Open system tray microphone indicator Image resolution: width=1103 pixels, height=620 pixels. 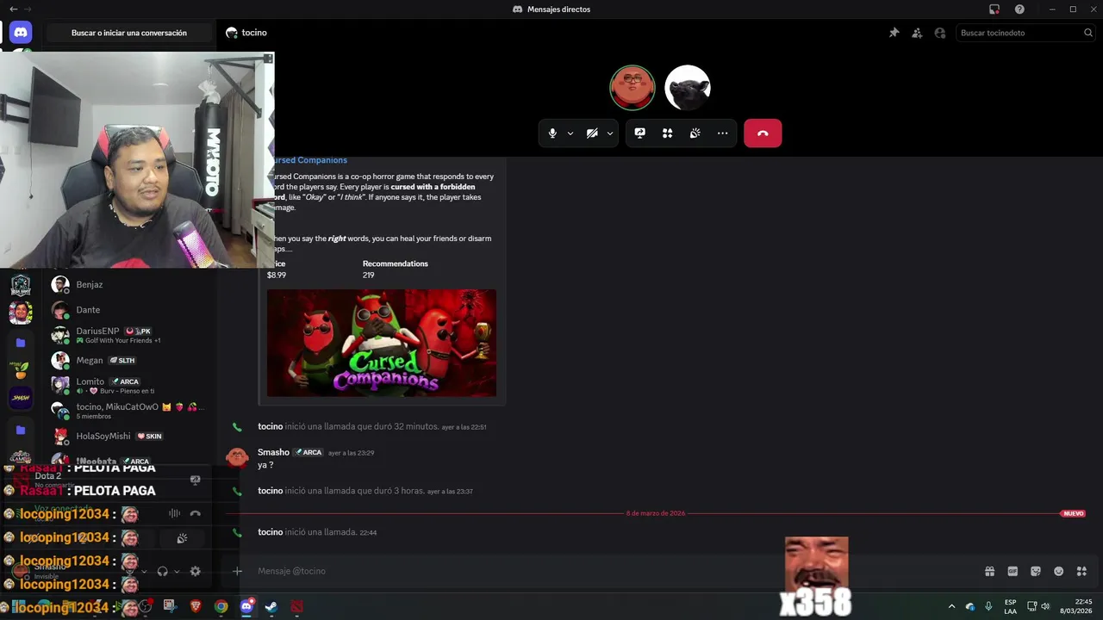tap(988, 606)
